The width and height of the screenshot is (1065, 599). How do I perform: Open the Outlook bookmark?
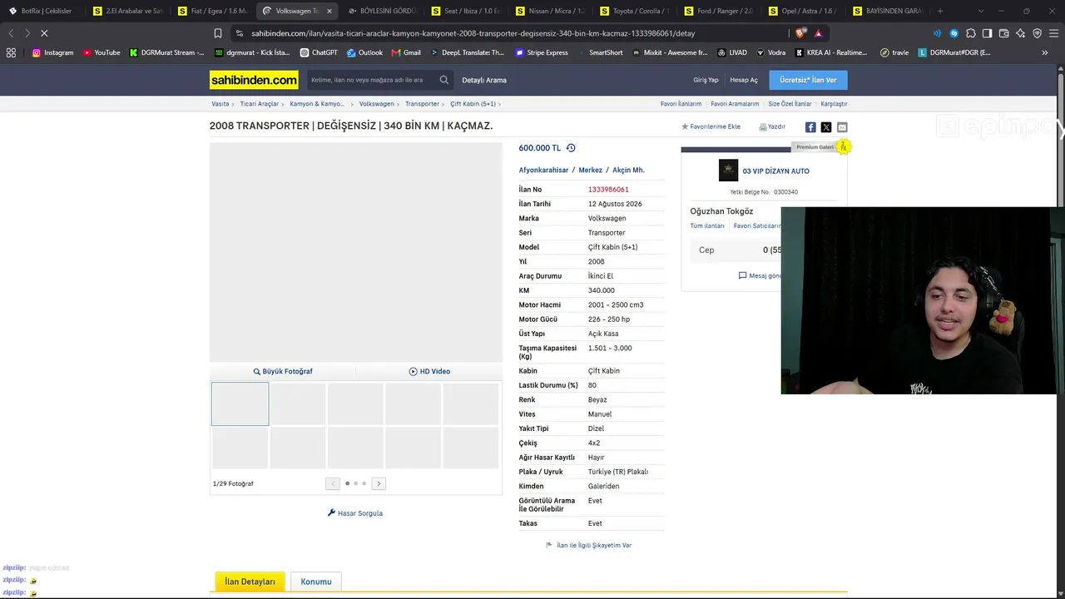click(x=364, y=52)
